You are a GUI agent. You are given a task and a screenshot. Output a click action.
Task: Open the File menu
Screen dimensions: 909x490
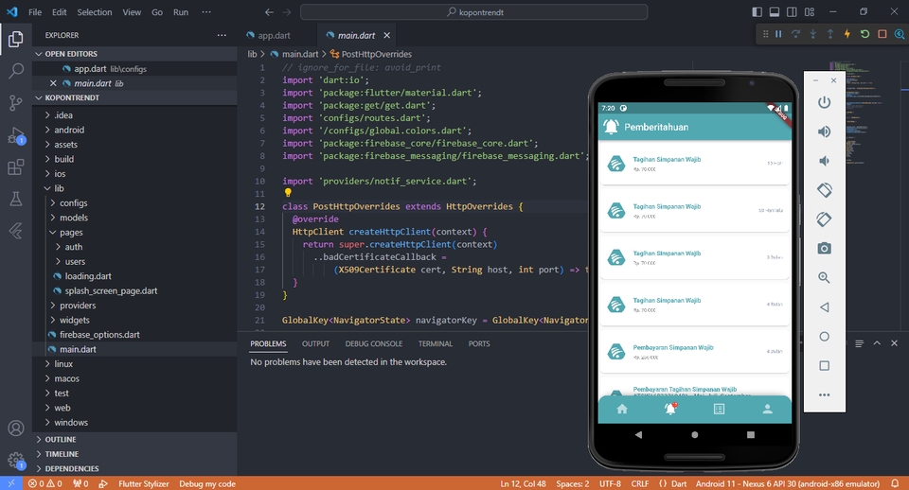[x=35, y=12]
